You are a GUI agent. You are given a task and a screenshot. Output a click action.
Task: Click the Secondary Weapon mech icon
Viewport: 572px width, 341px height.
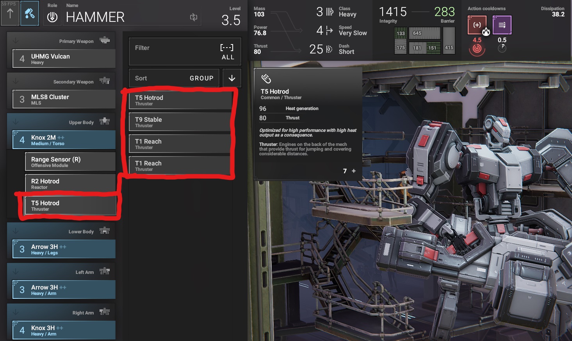tap(105, 81)
